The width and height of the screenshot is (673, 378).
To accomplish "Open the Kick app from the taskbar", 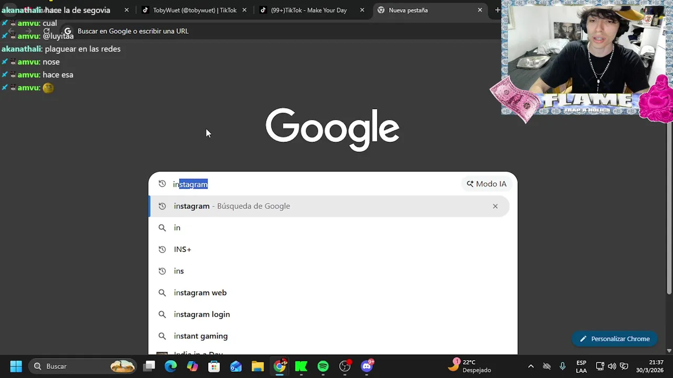I will click(x=301, y=366).
